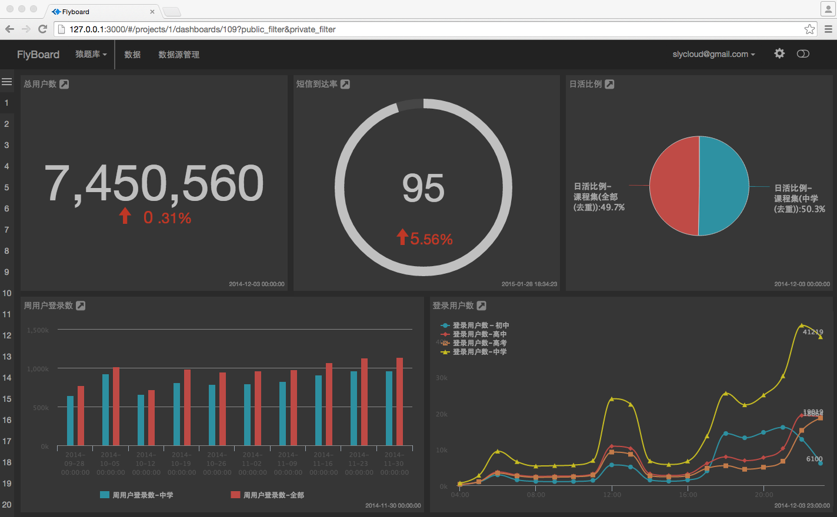Toggle legend 登录用户数-中学 series
Screen dimensions: 837x517
474,352
